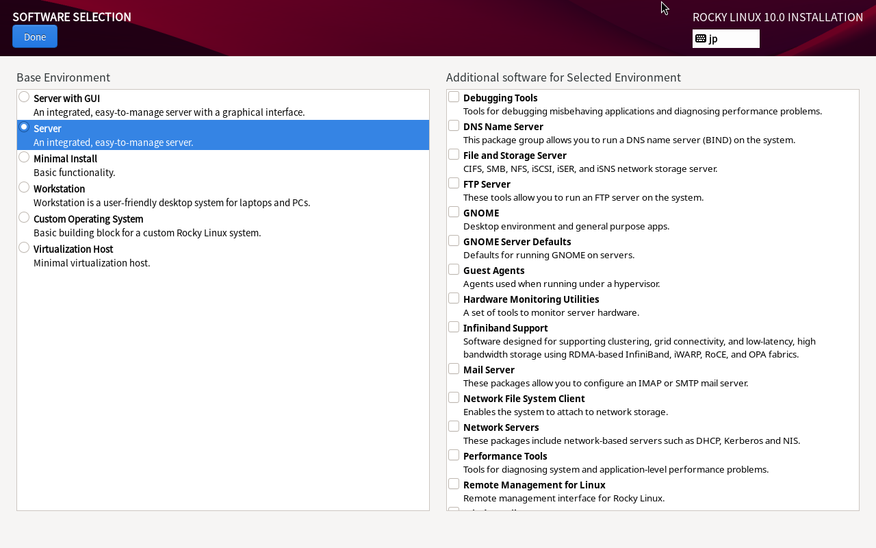Screen dimensions: 876x548
Task: Click the 'Server with GUI' label text
Action: click(x=66, y=99)
